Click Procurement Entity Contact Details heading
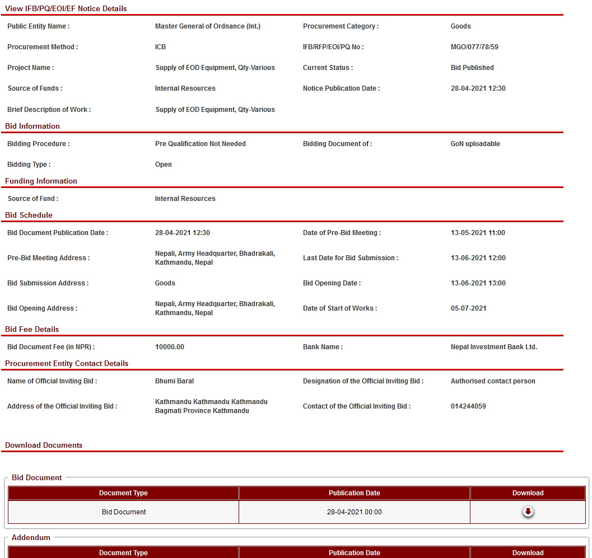The image size is (592, 558). 67,364
